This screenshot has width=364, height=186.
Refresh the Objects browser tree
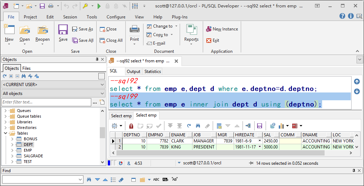5,76
